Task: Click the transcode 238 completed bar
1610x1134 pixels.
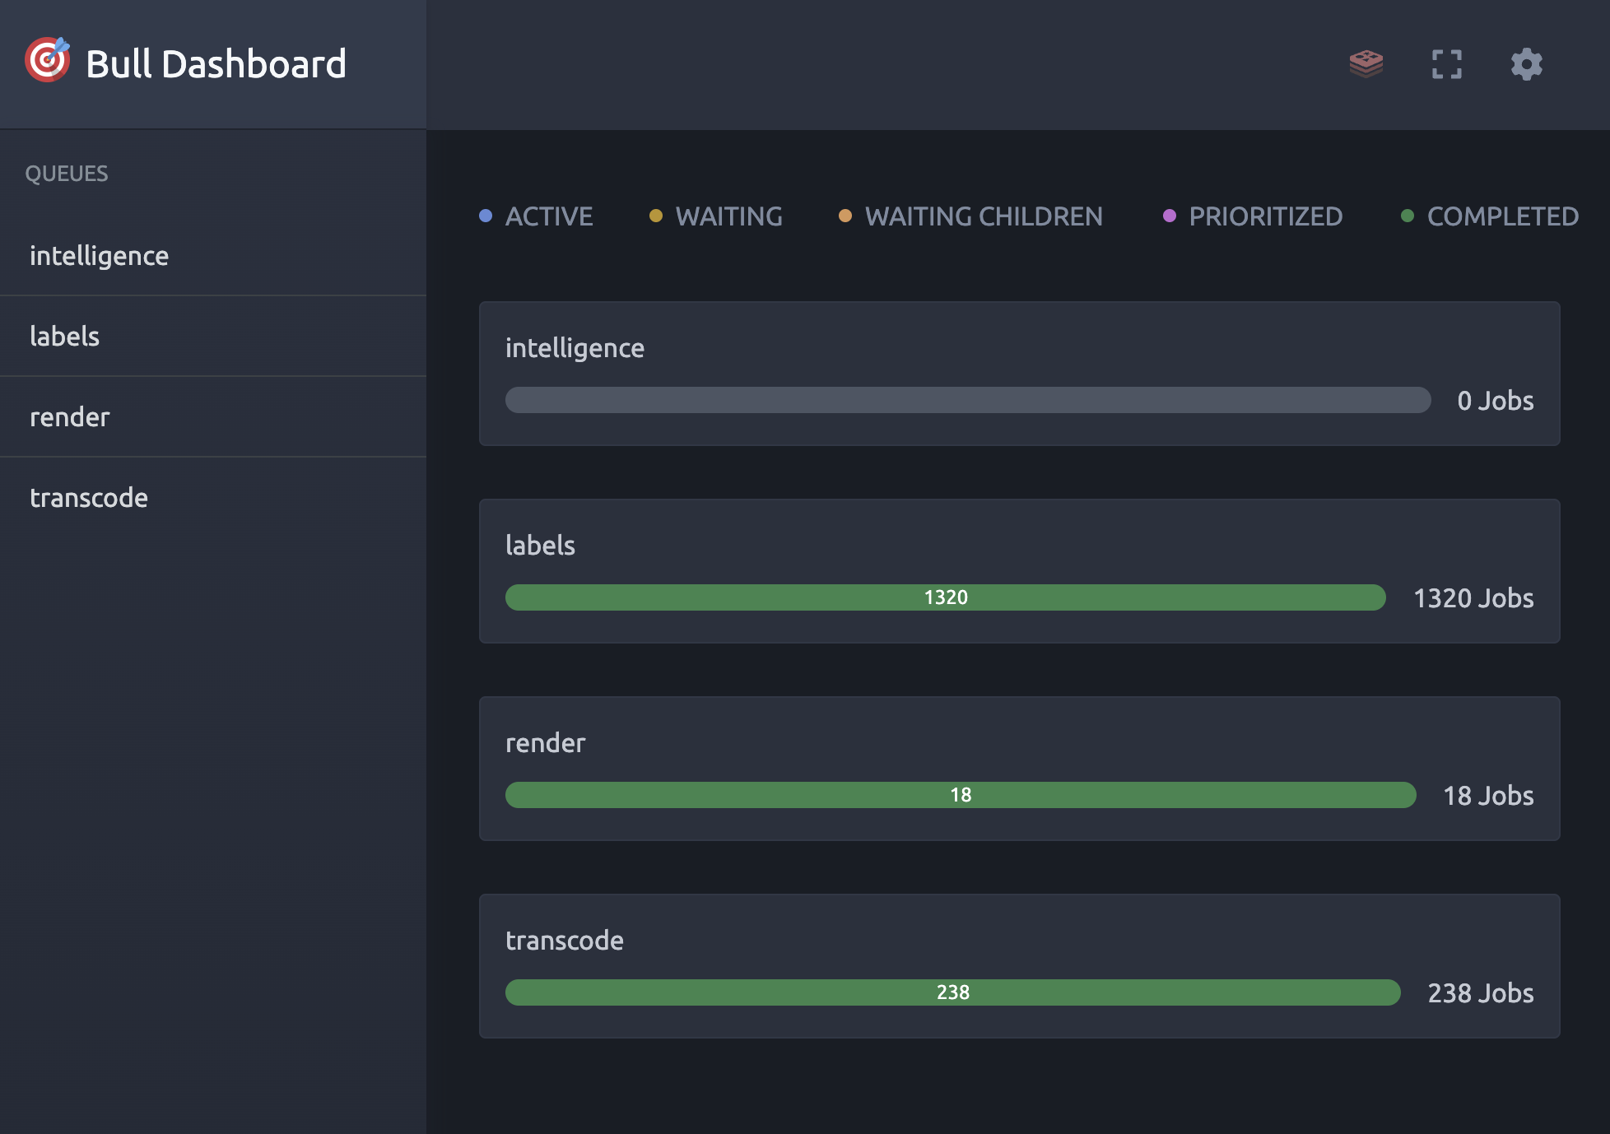Action: tap(952, 992)
